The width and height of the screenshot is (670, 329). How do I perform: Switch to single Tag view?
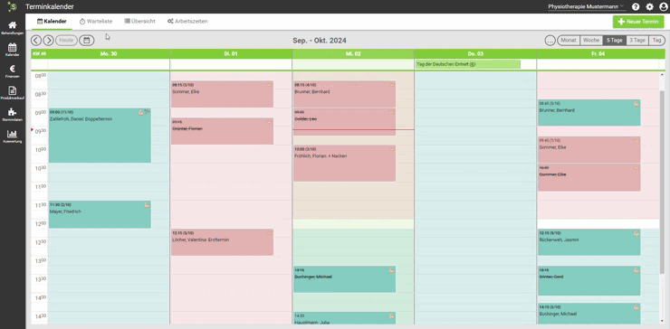pos(656,41)
